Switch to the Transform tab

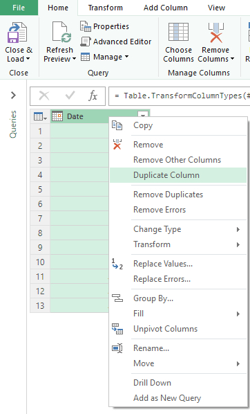click(106, 8)
